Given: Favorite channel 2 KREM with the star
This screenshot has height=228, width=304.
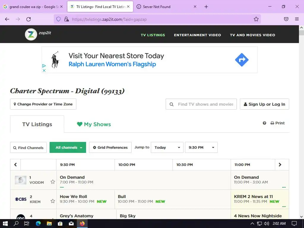Looking at the screenshot, I should click(53, 201).
